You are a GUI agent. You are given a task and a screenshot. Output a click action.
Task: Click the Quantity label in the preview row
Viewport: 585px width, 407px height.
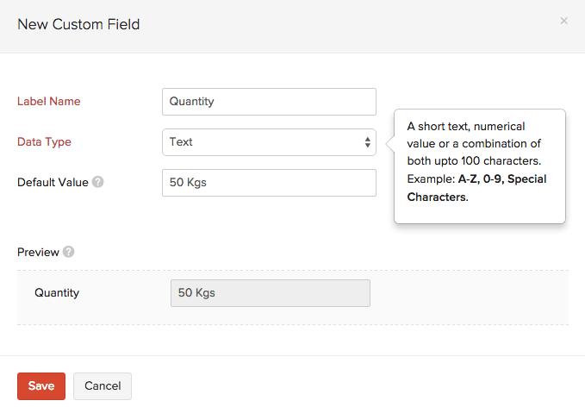pyautogui.click(x=57, y=293)
